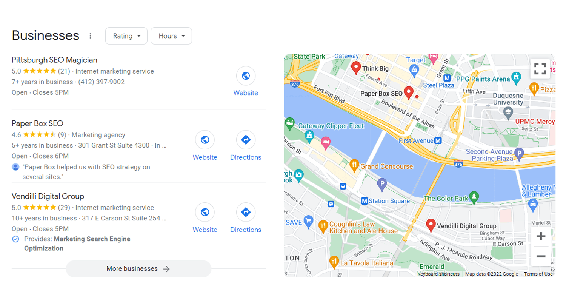Open the Rating filter dropdown

[126, 36]
